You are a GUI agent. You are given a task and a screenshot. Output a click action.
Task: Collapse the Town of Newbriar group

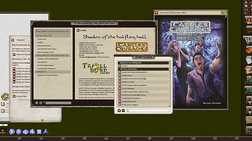(143, 69)
